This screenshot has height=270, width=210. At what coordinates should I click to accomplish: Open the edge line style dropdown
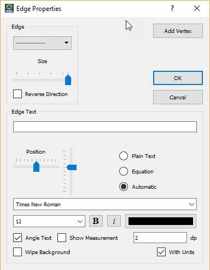point(42,43)
